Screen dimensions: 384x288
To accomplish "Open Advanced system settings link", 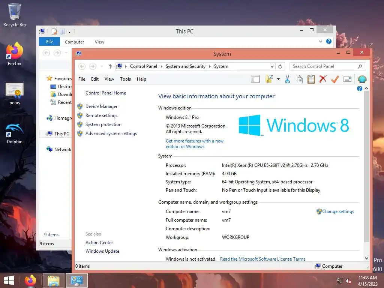I will coord(111,133).
